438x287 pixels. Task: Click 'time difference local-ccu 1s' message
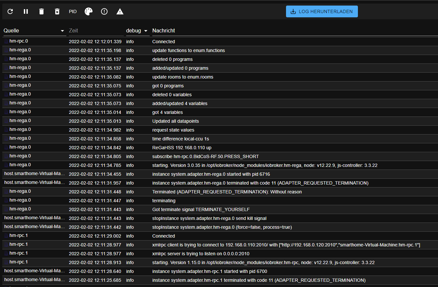click(x=181, y=139)
